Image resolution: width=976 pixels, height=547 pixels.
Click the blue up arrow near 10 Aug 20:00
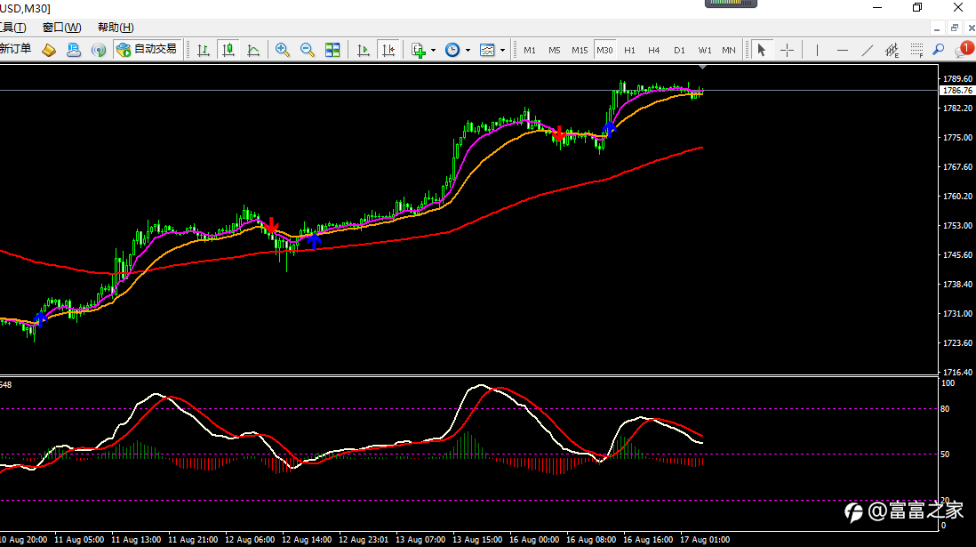41,319
